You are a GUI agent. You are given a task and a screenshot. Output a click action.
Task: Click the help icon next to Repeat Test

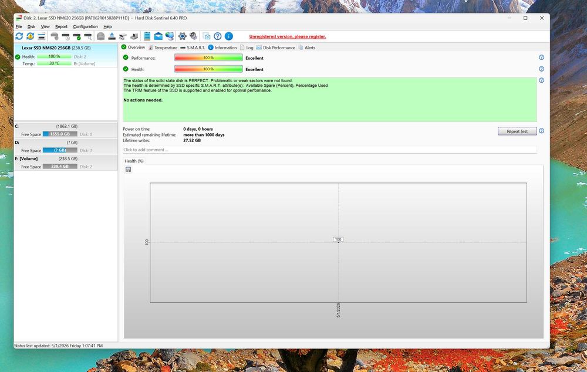click(x=541, y=131)
